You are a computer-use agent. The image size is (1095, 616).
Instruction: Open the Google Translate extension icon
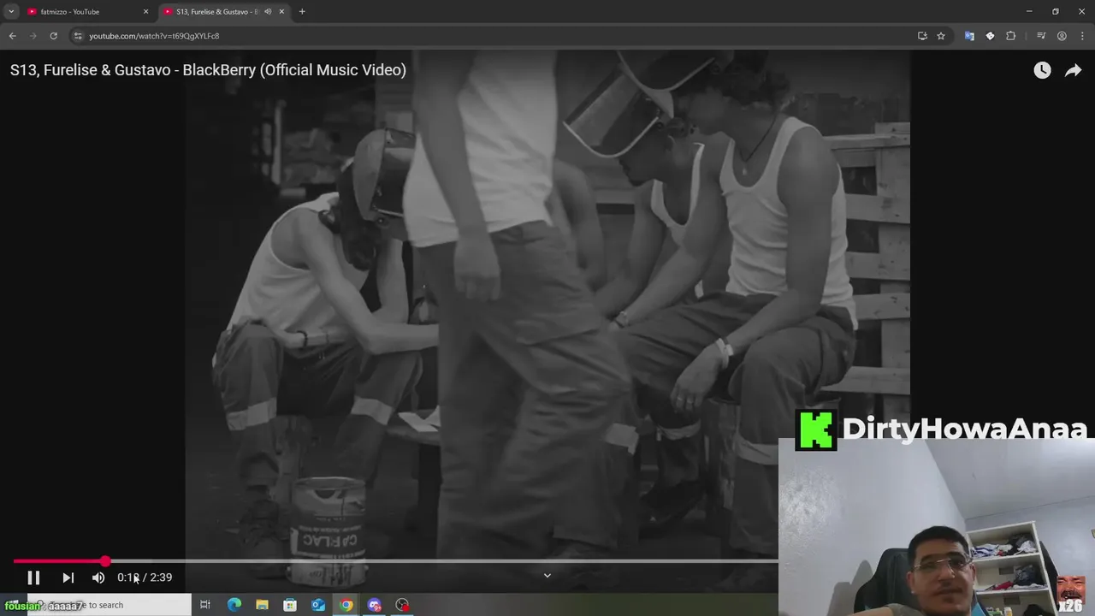(969, 36)
